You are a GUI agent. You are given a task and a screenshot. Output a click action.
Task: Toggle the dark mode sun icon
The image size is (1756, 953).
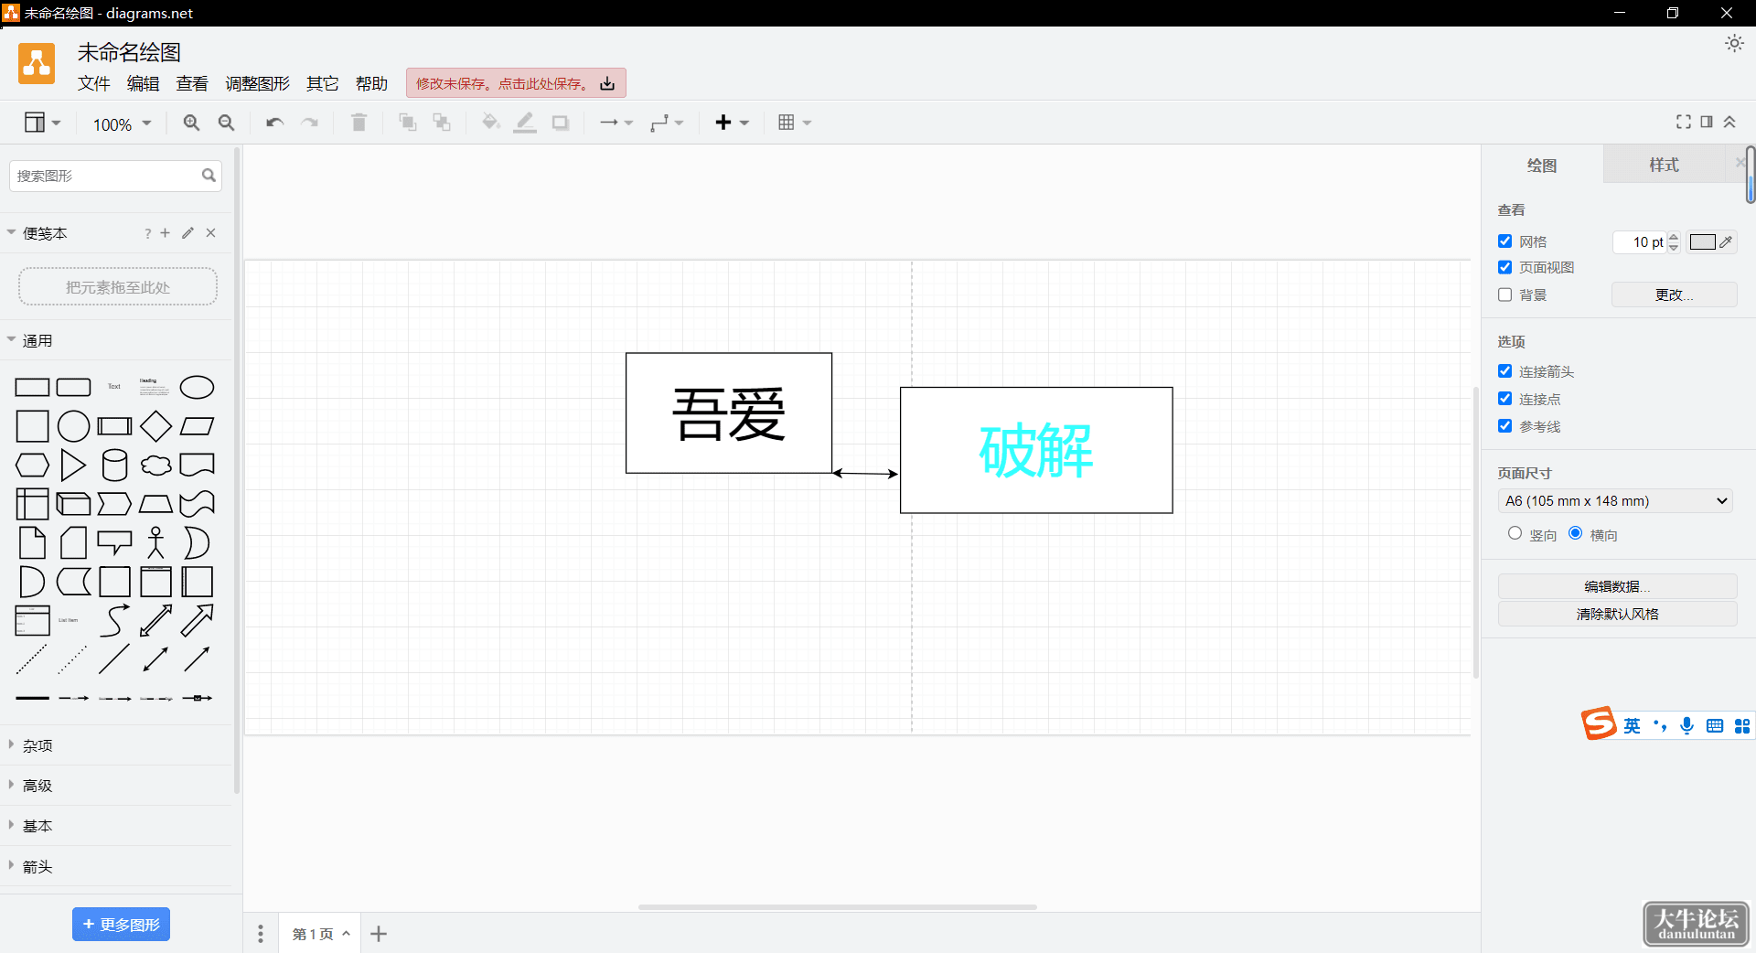tap(1734, 43)
